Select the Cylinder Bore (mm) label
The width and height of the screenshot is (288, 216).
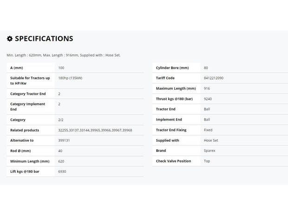click(x=172, y=68)
